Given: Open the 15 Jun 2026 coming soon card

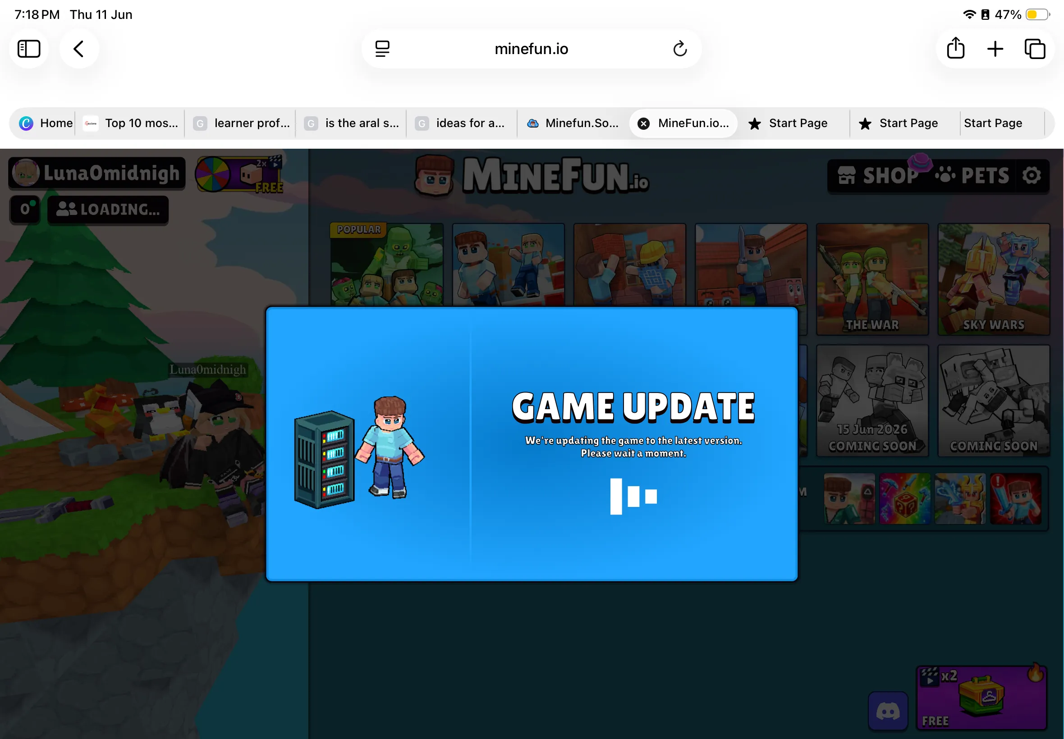Looking at the screenshot, I should click(872, 401).
